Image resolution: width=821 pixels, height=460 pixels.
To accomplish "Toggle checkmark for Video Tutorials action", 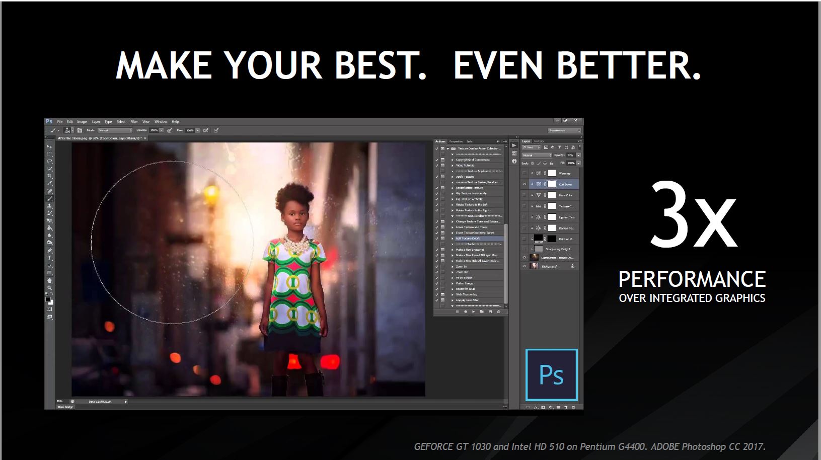I will tap(437, 165).
